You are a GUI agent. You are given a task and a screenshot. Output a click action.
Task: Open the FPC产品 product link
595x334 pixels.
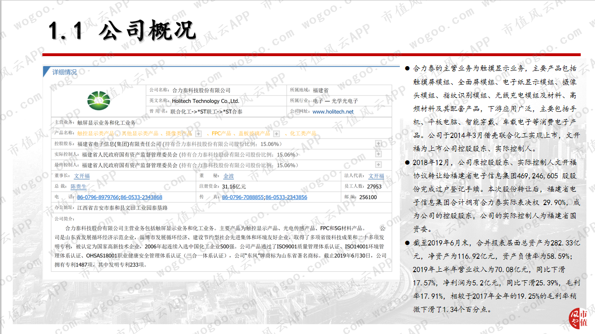(x=221, y=134)
